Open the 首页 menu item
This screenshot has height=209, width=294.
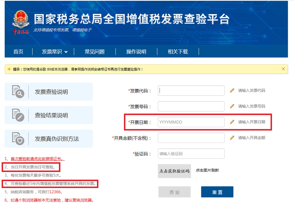18,51
